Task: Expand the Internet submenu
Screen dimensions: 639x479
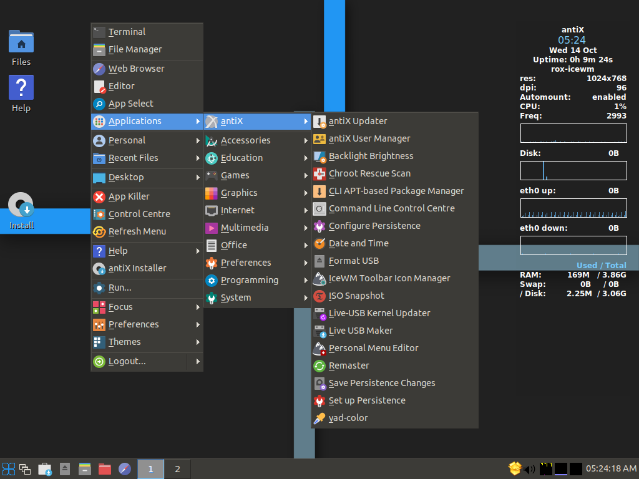Action: tap(256, 211)
